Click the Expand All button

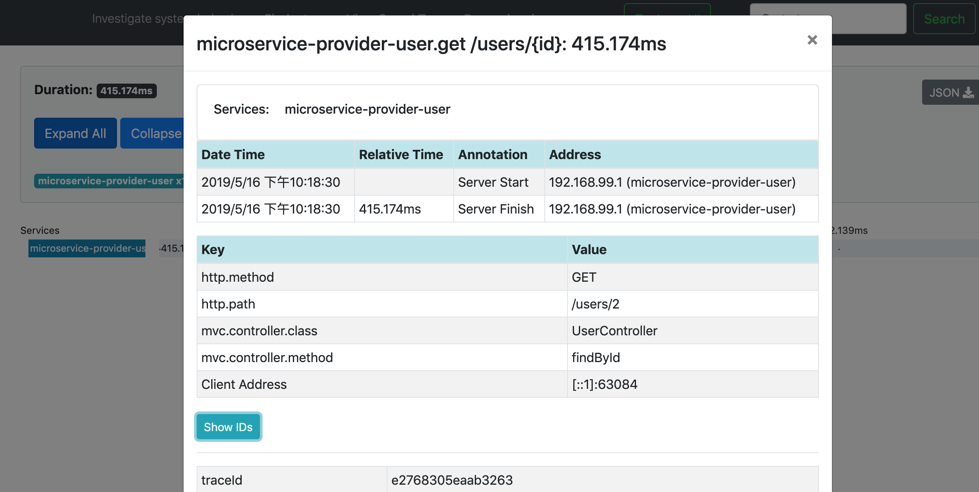tap(76, 133)
